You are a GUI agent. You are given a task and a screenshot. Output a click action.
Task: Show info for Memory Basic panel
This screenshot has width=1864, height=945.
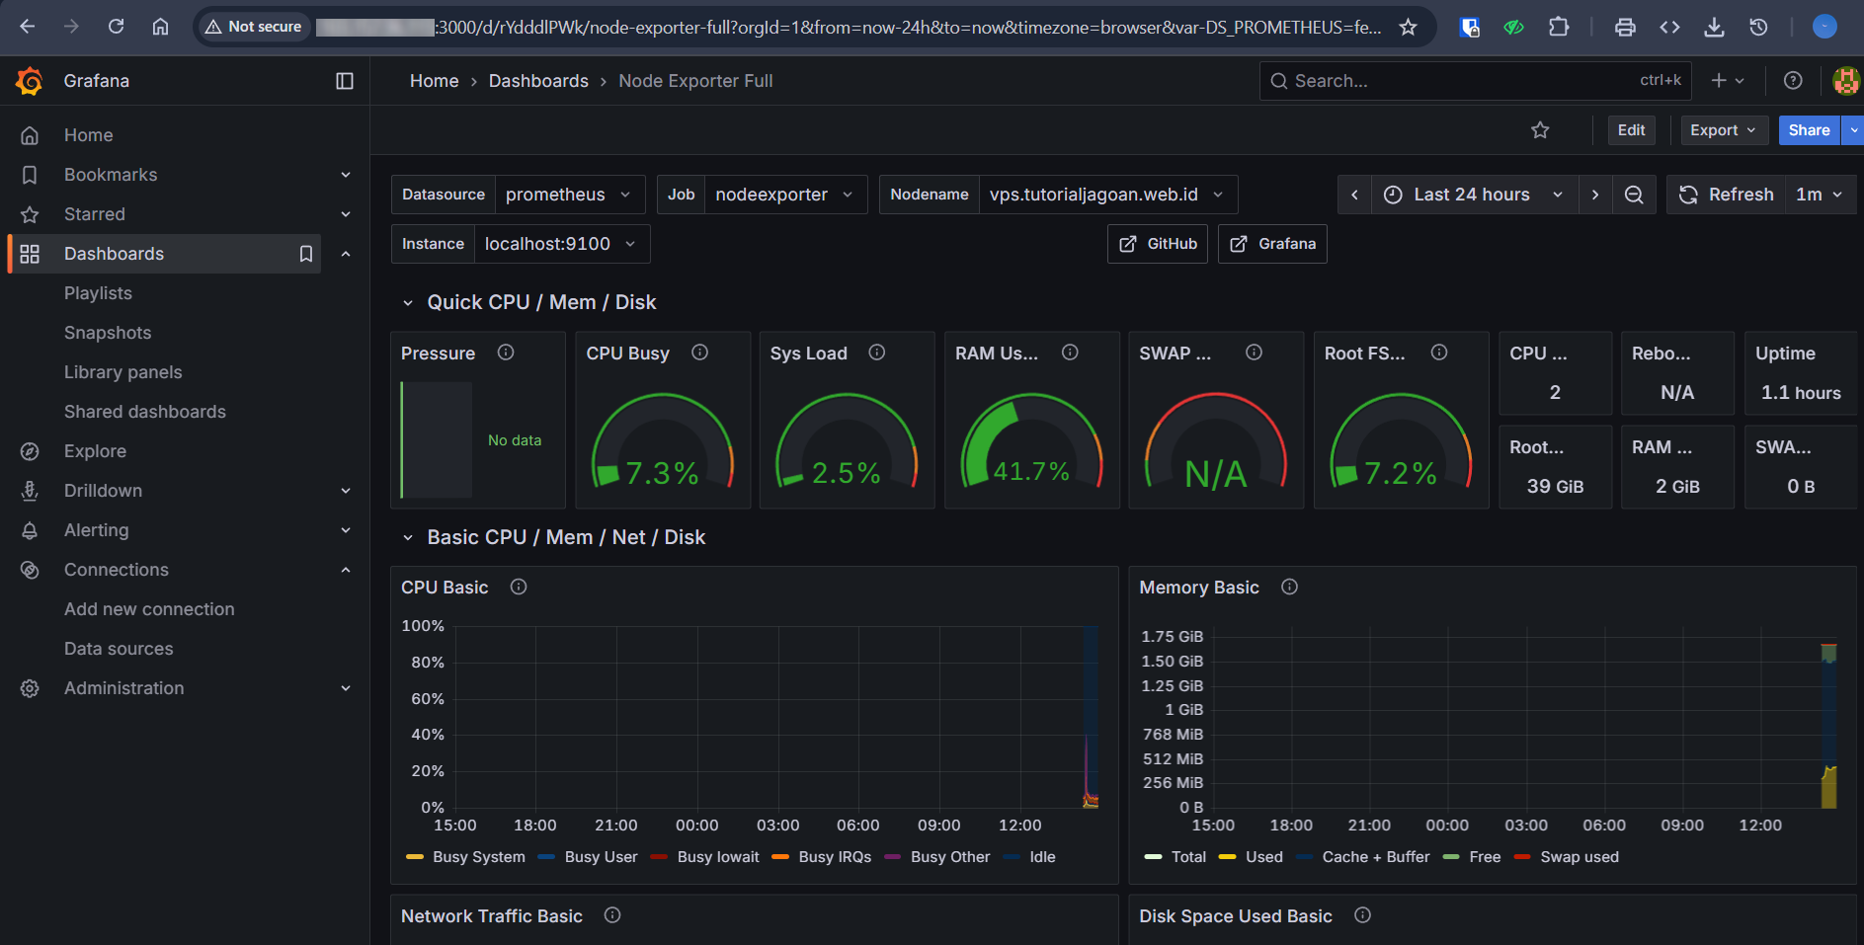click(1289, 587)
